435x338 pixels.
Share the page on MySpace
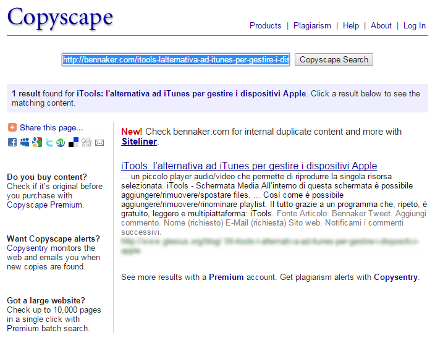[25, 142]
